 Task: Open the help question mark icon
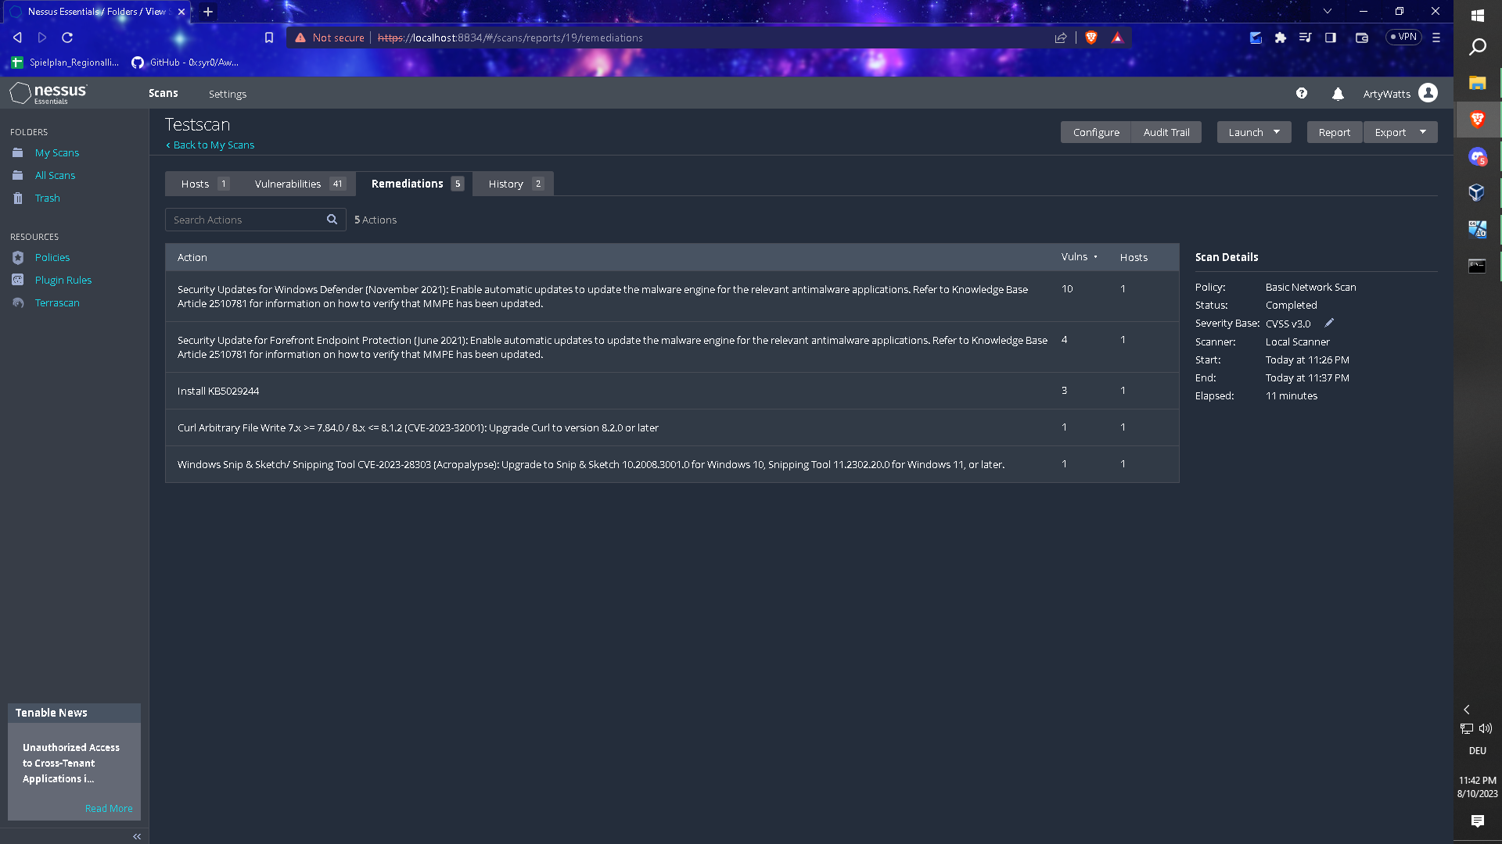tap(1302, 93)
